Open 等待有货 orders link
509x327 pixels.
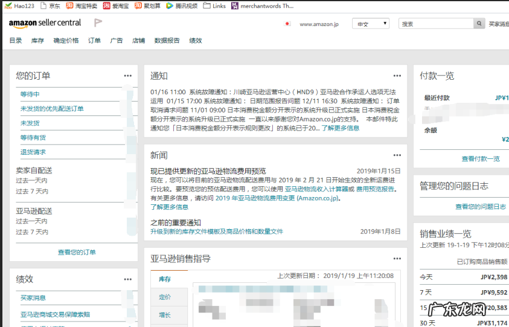[x=33, y=137]
